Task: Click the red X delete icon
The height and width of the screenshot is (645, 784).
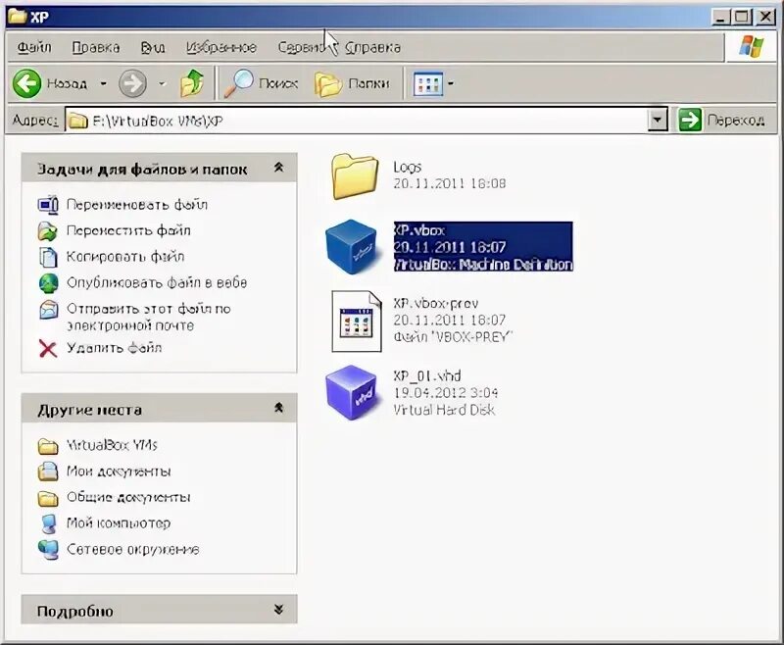Action: (48, 349)
